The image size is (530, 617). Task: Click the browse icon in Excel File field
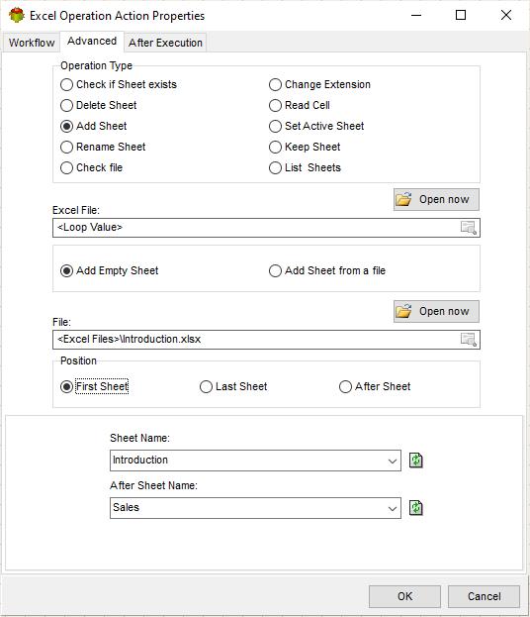(x=469, y=228)
